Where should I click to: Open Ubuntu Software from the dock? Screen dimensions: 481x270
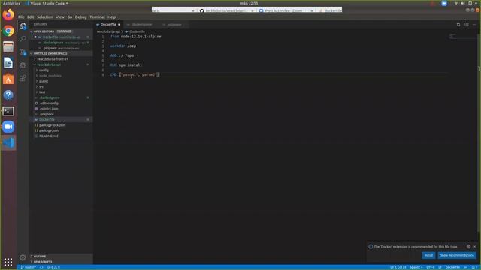pyautogui.click(x=8, y=79)
